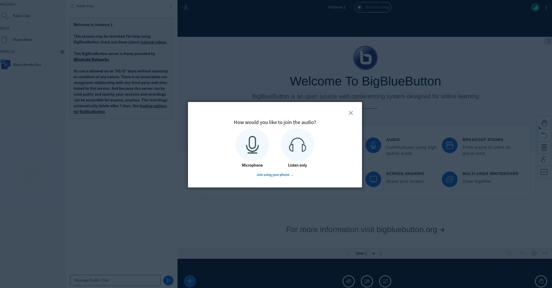The height and width of the screenshot is (288, 552).
Task: Toggle webcam sharing
Action: pos(367,281)
